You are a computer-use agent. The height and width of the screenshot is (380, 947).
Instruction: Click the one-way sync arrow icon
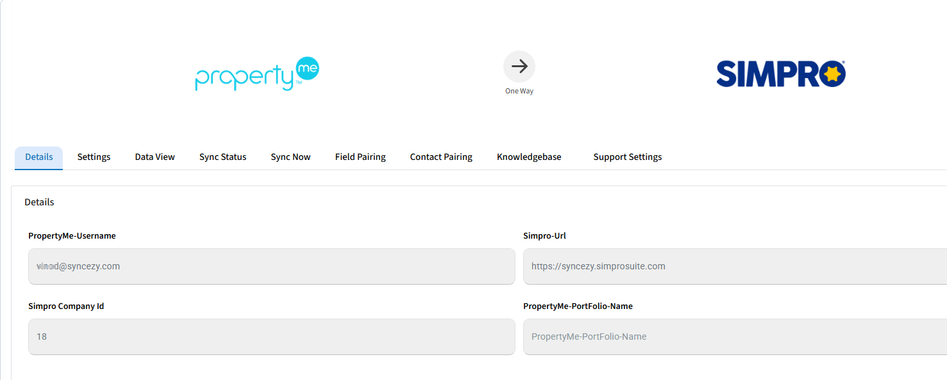point(519,67)
